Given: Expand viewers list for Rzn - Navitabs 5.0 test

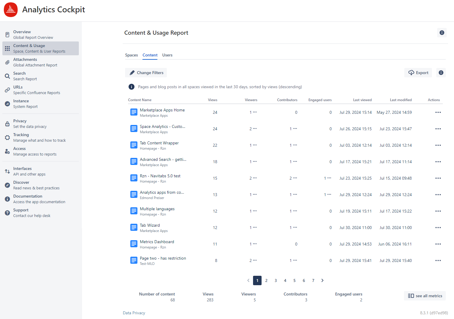Looking at the screenshot, I should pyautogui.click(x=255, y=178).
